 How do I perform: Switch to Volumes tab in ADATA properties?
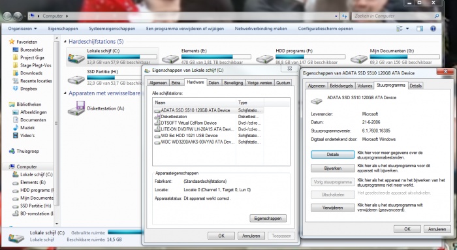coord(364,86)
